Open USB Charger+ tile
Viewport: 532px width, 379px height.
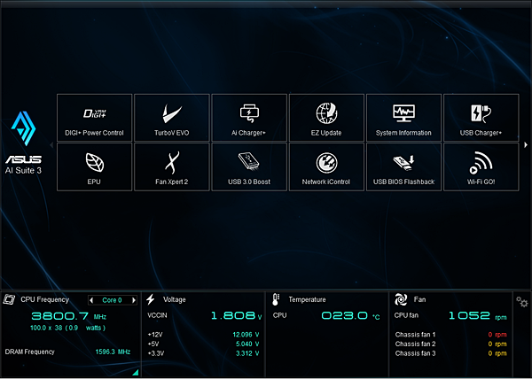tap(481, 118)
